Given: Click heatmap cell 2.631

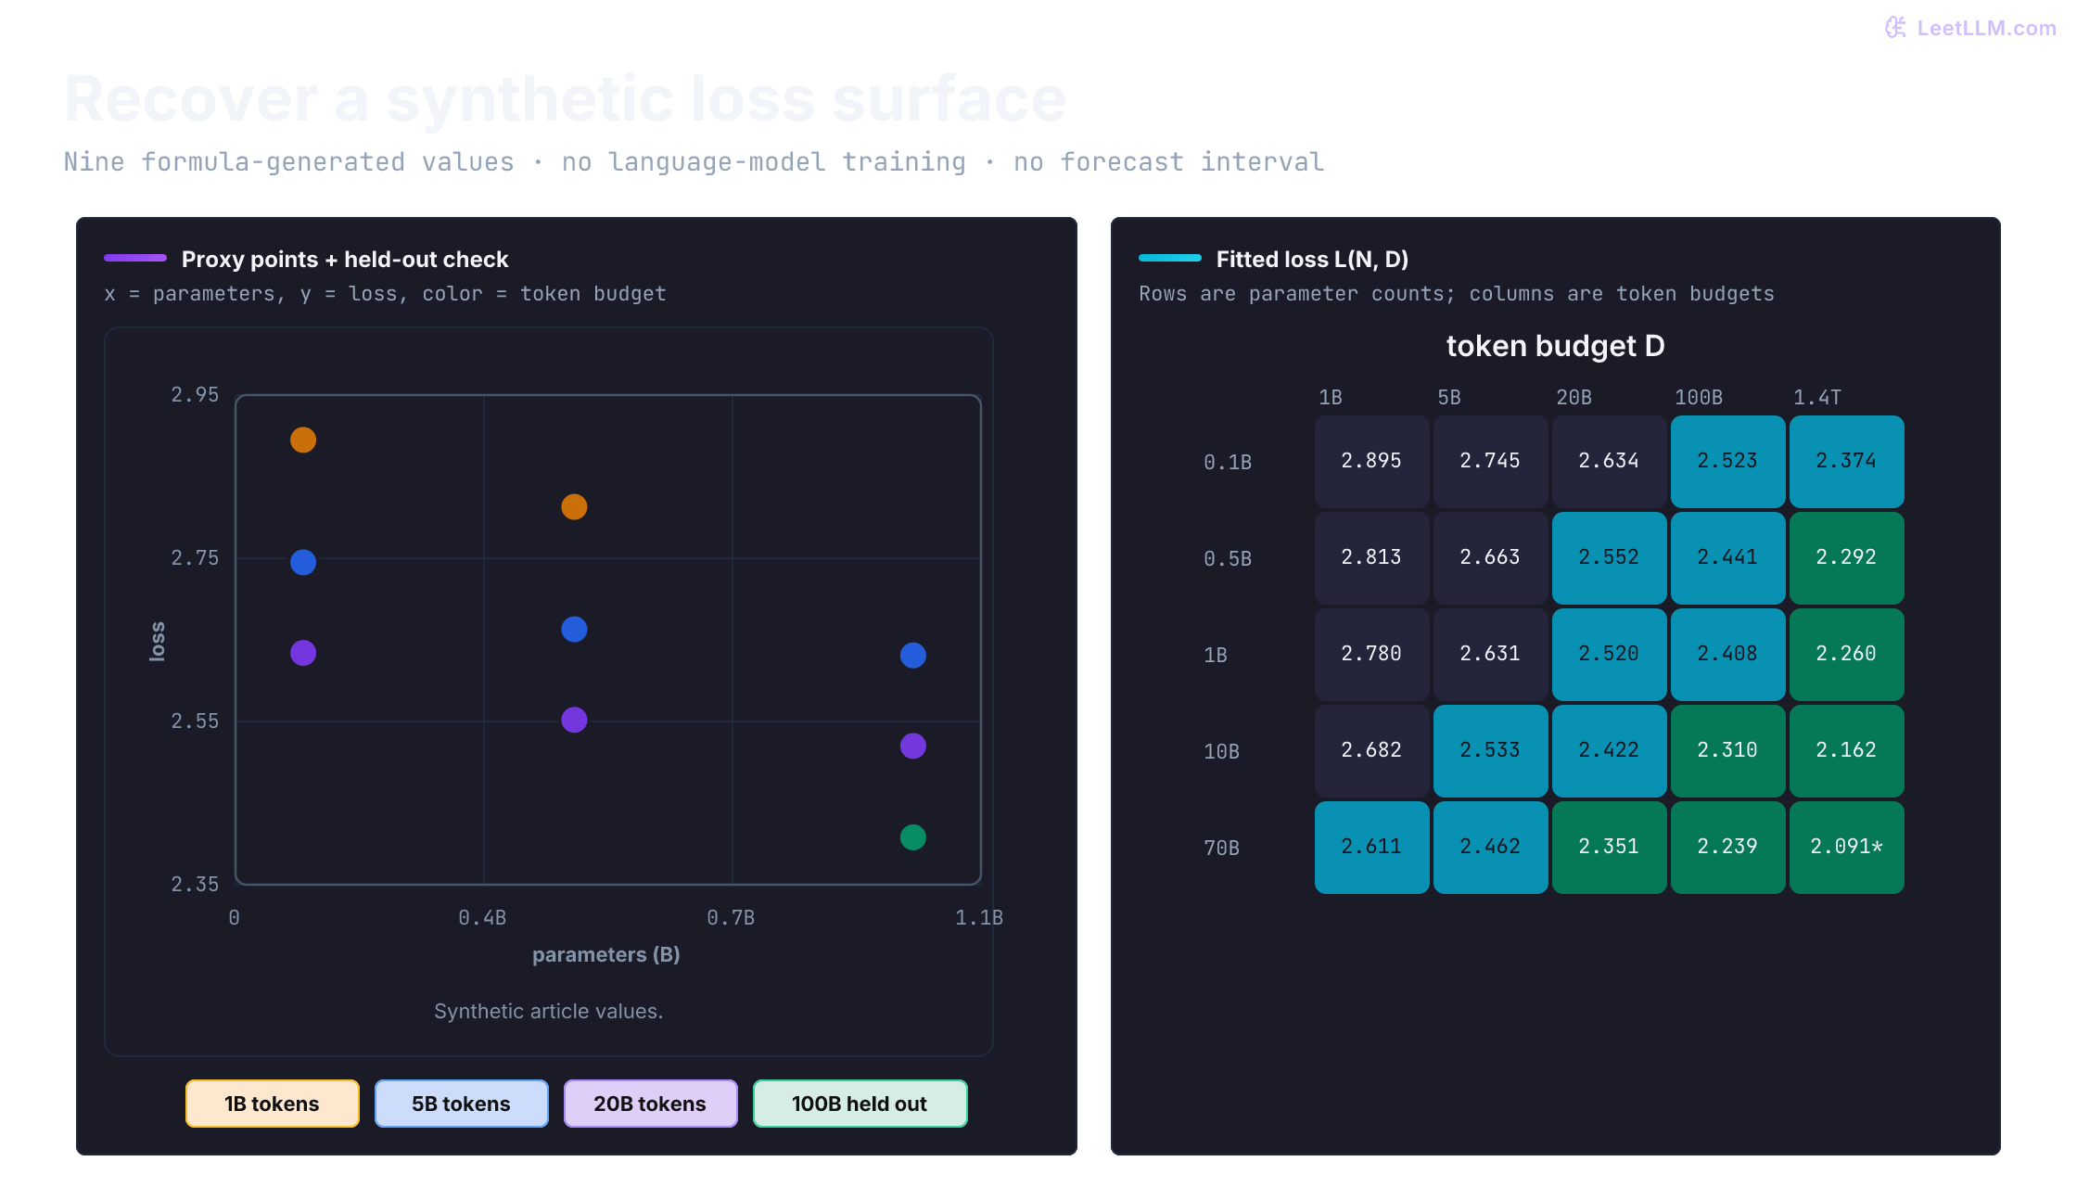Looking at the screenshot, I should pyautogui.click(x=1491, y=655).
